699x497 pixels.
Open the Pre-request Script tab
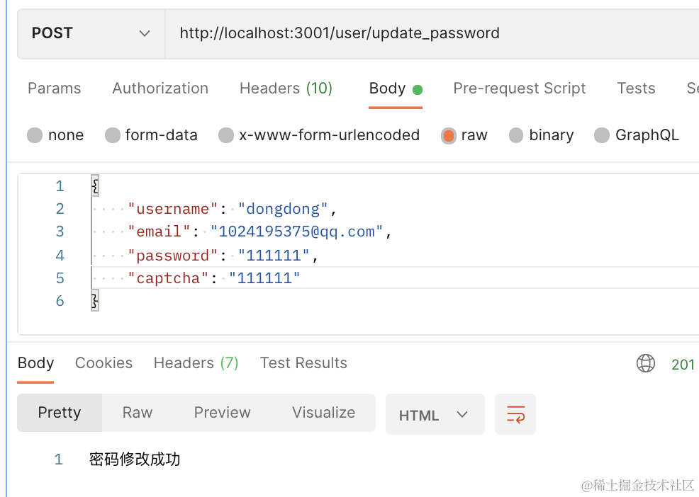coord(519,88)
